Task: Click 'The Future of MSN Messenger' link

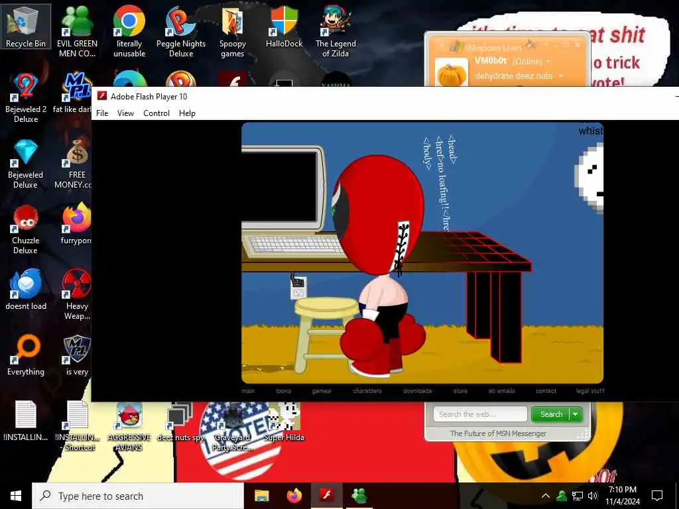Action: pyautogui.click(x=498, y=433)
